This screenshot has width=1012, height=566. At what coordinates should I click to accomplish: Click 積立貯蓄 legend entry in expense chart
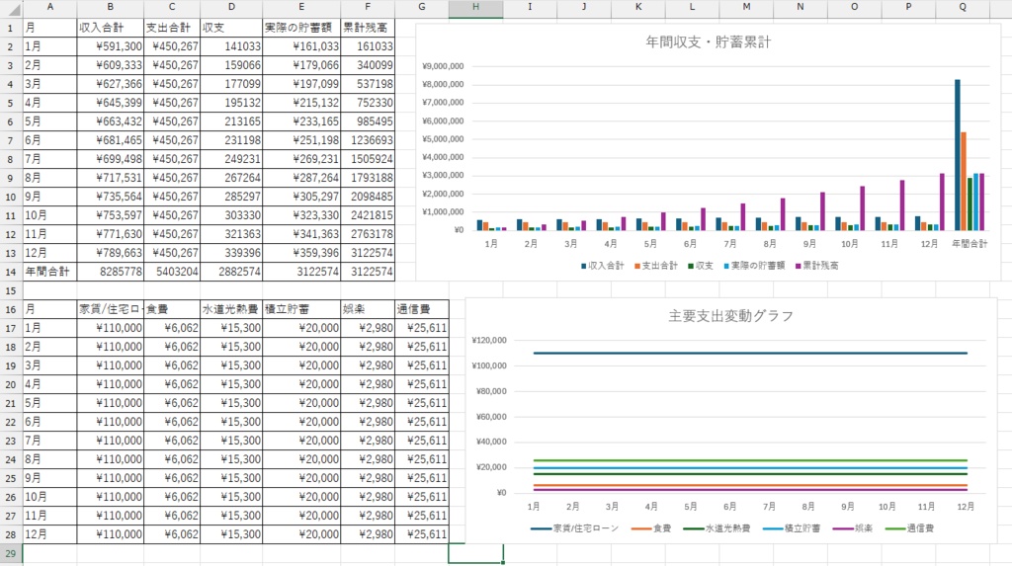click(x=791, y=527)
